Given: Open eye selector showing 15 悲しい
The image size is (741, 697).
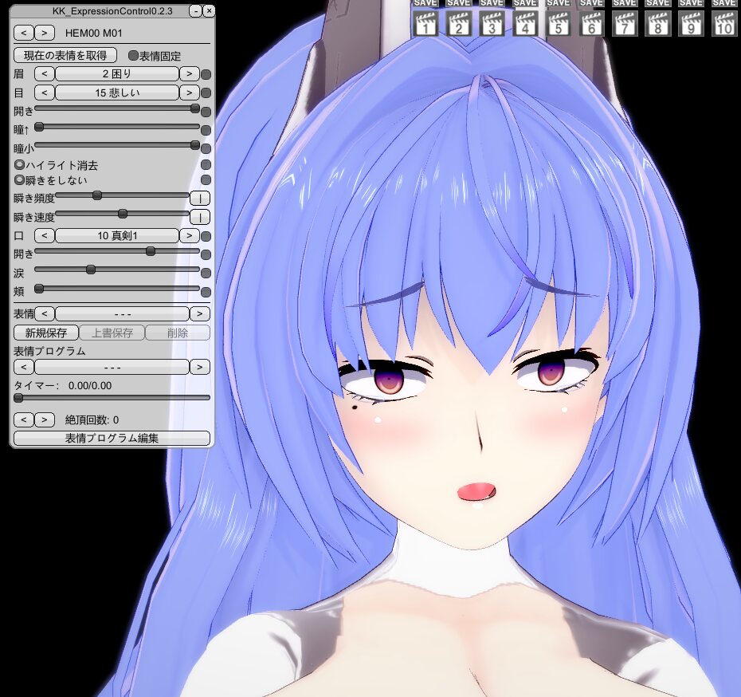Looking at the screenshot, I should 117,93.
